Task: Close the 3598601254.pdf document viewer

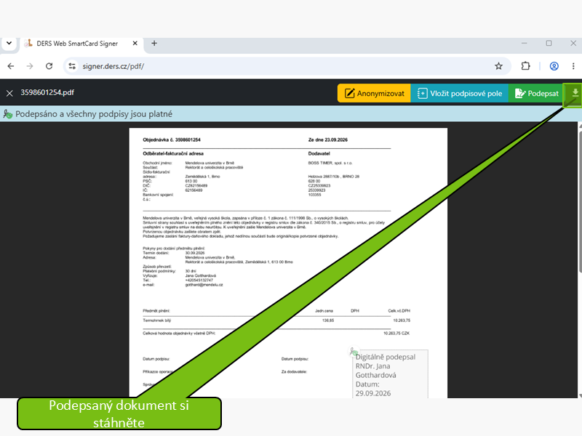Action: pyautogui.click(x=9, y=93)
